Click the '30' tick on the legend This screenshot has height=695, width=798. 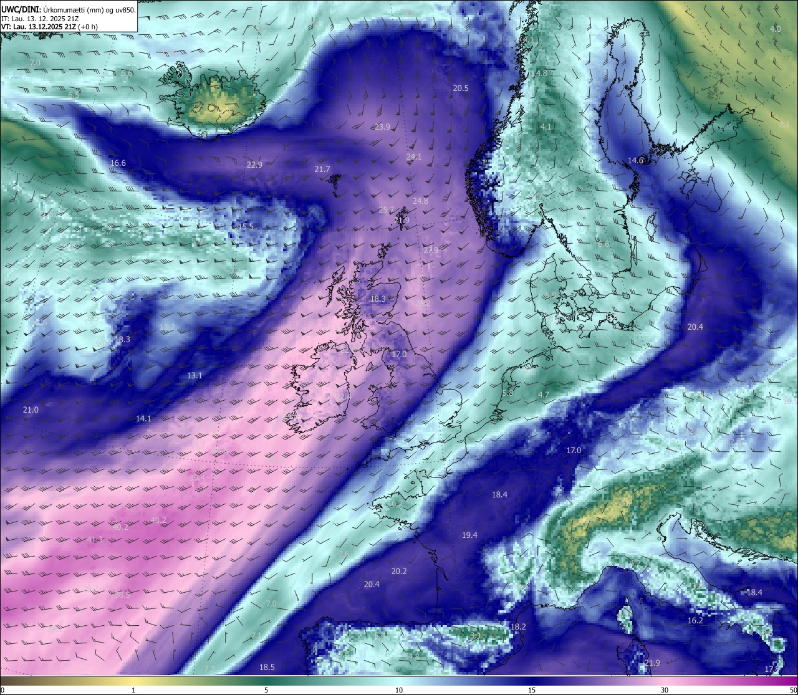pyautogui.click(x=665, y=690)
